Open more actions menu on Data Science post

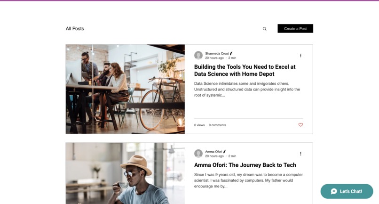coord(300,56)
